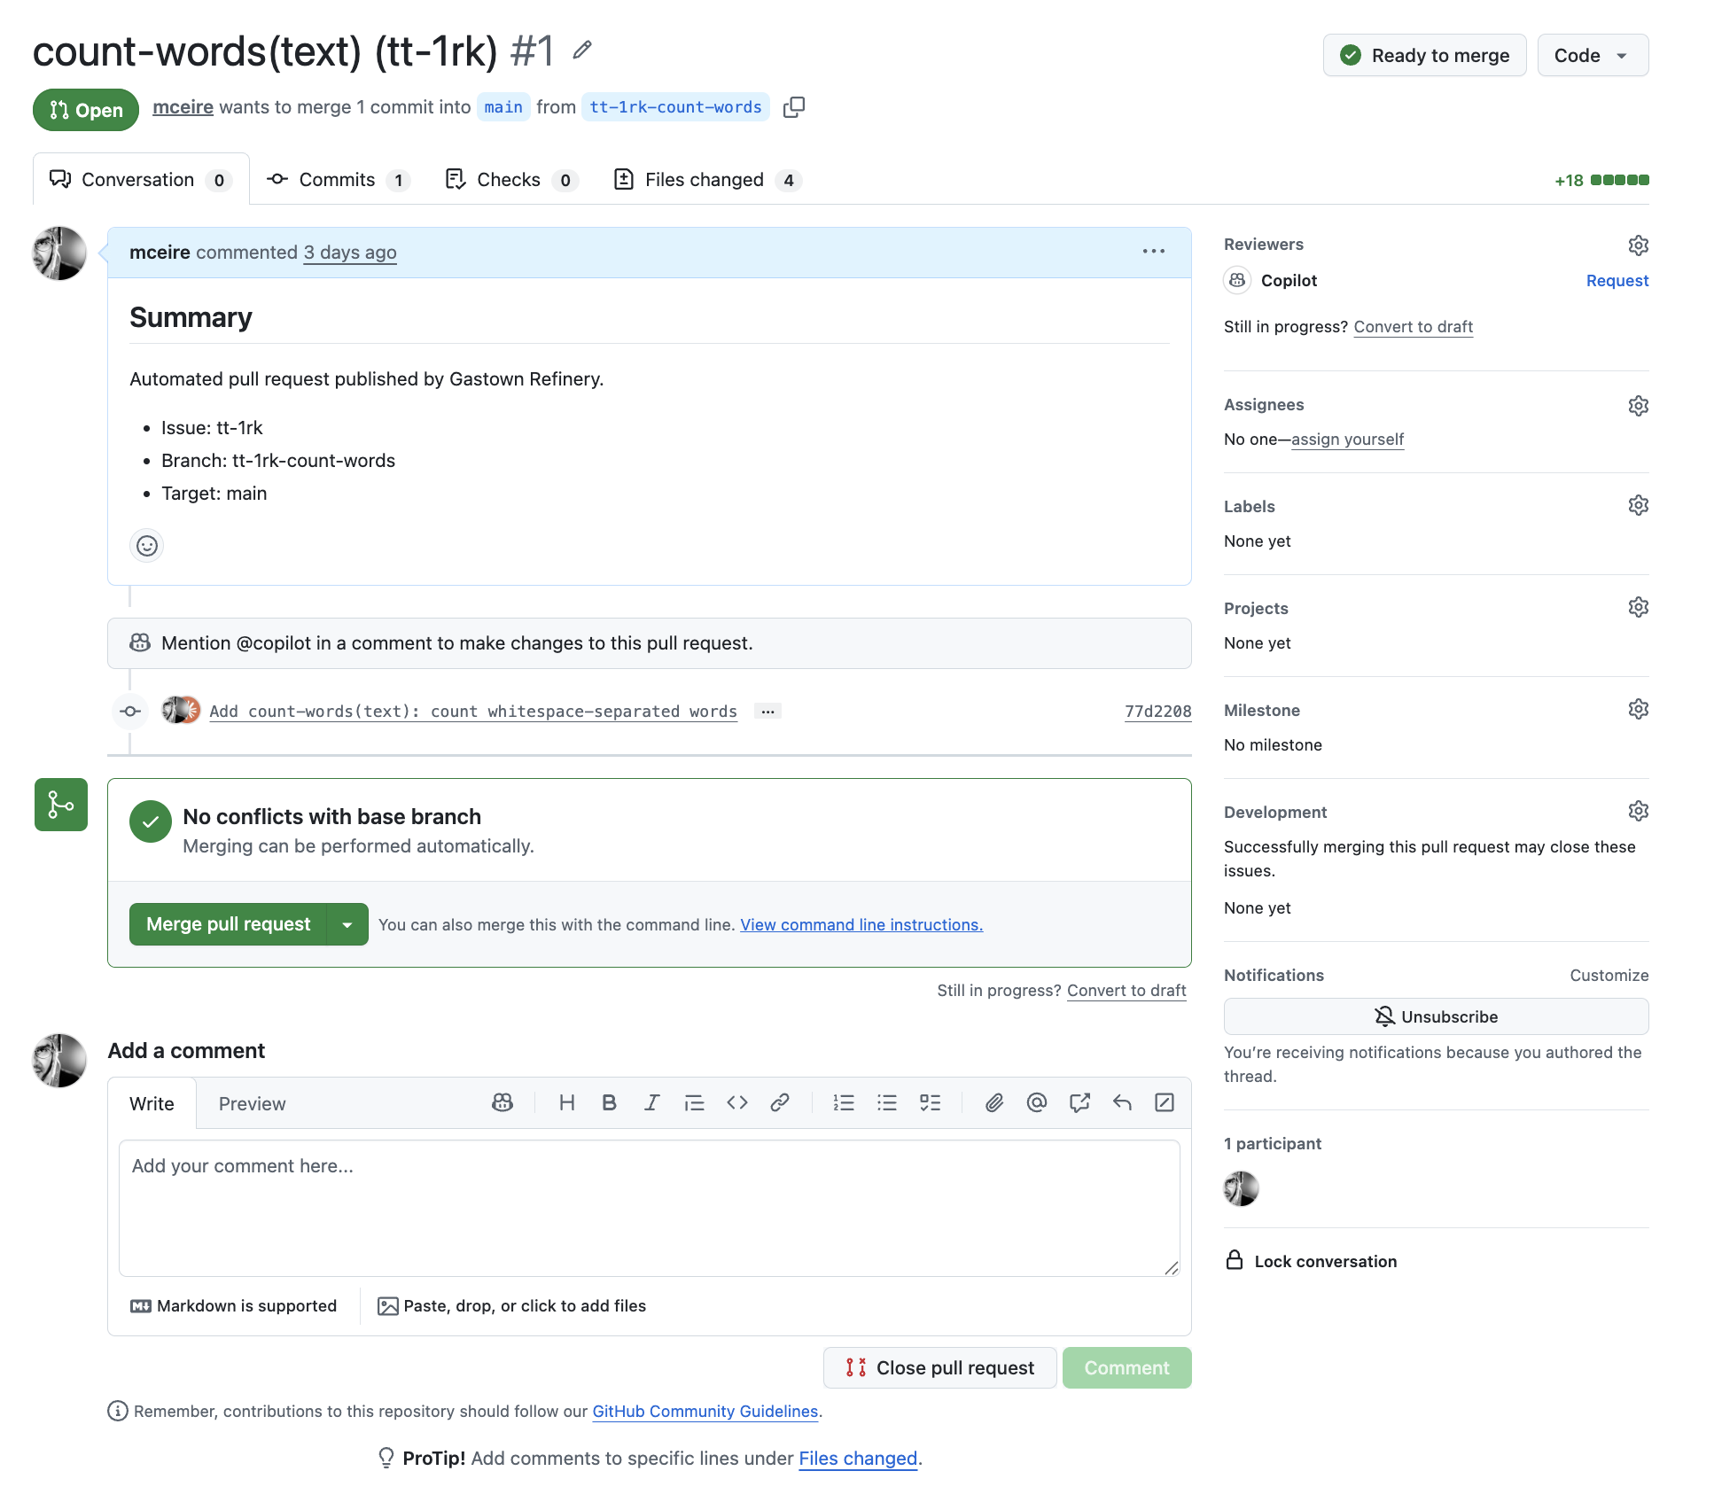
Task: Switch to the Conversation tab
Action: pos(141,180)
